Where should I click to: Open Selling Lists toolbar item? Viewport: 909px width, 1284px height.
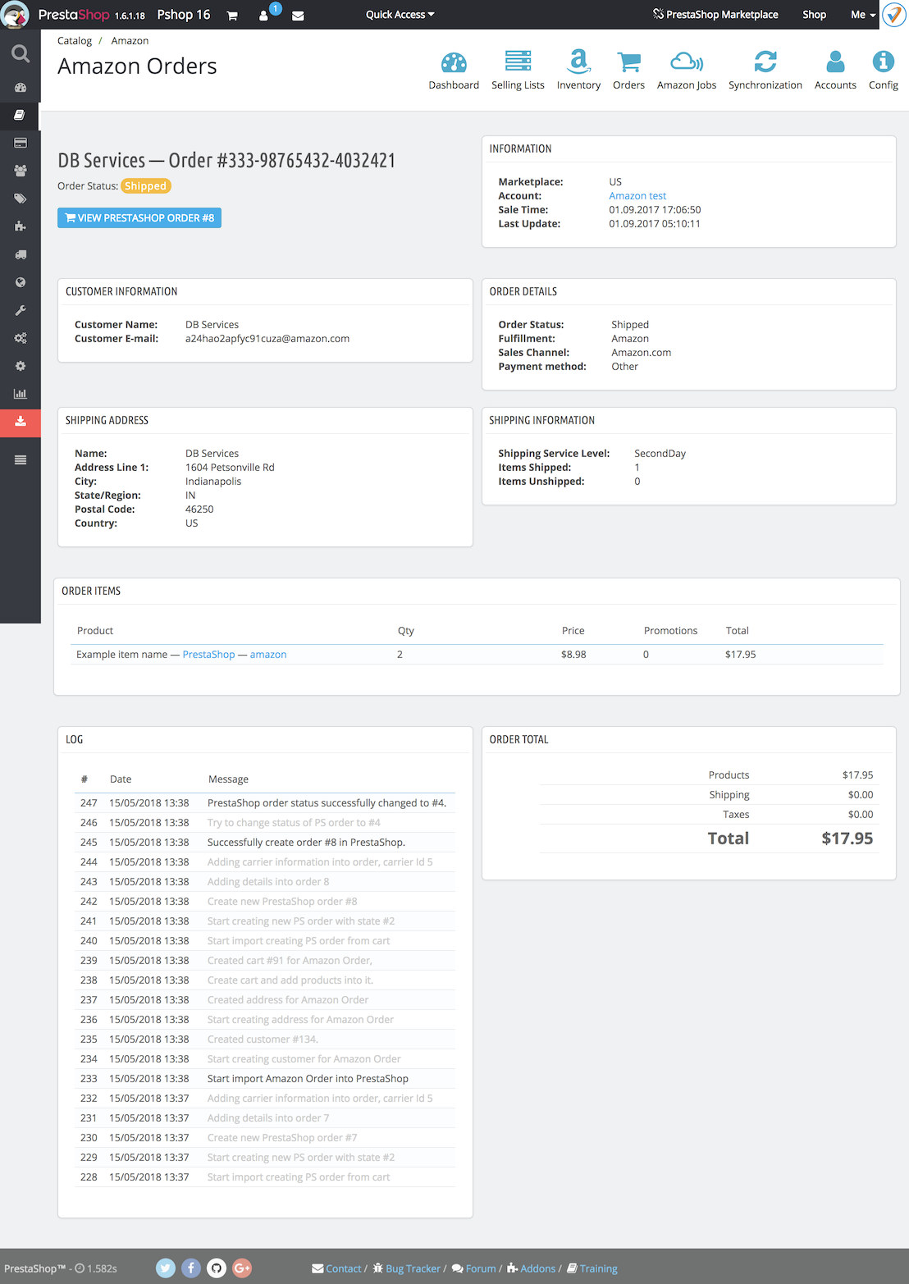coord(518,70)
